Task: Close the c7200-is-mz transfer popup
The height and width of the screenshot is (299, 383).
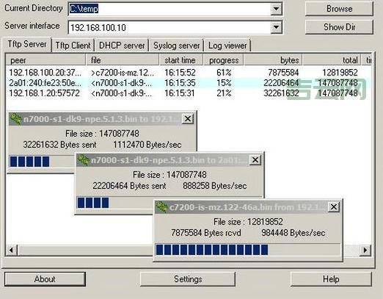Action: [334, 207]
